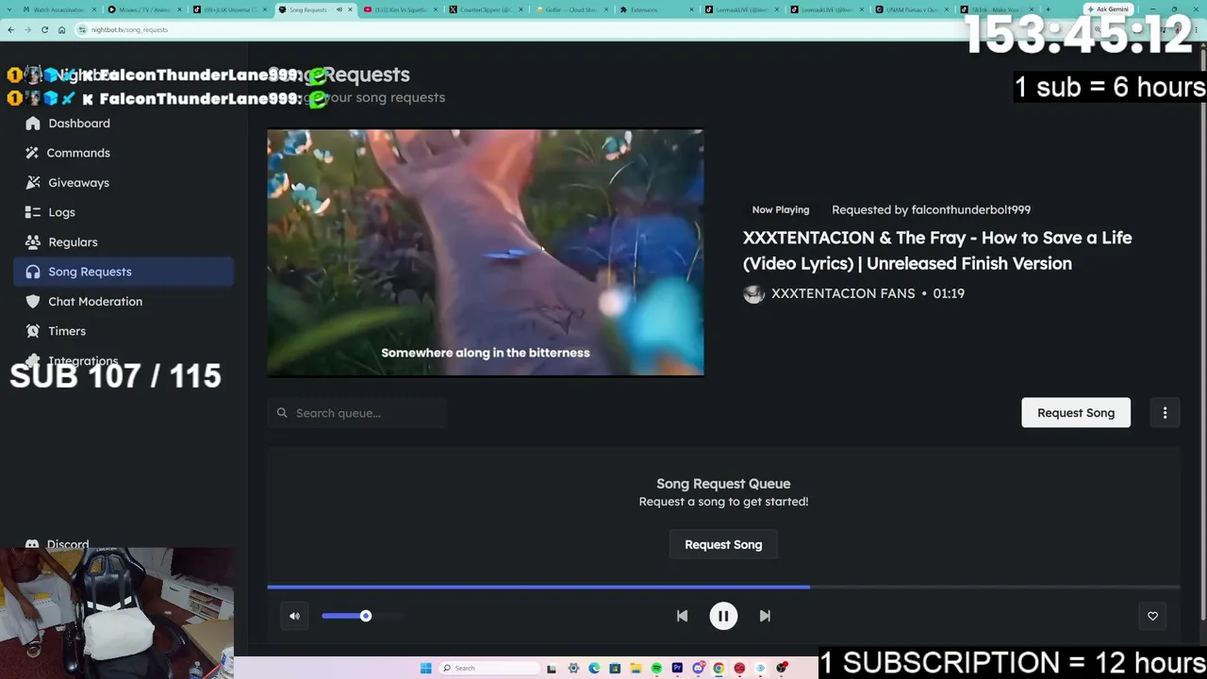Open Chat Moderation settings

(124, 302)
